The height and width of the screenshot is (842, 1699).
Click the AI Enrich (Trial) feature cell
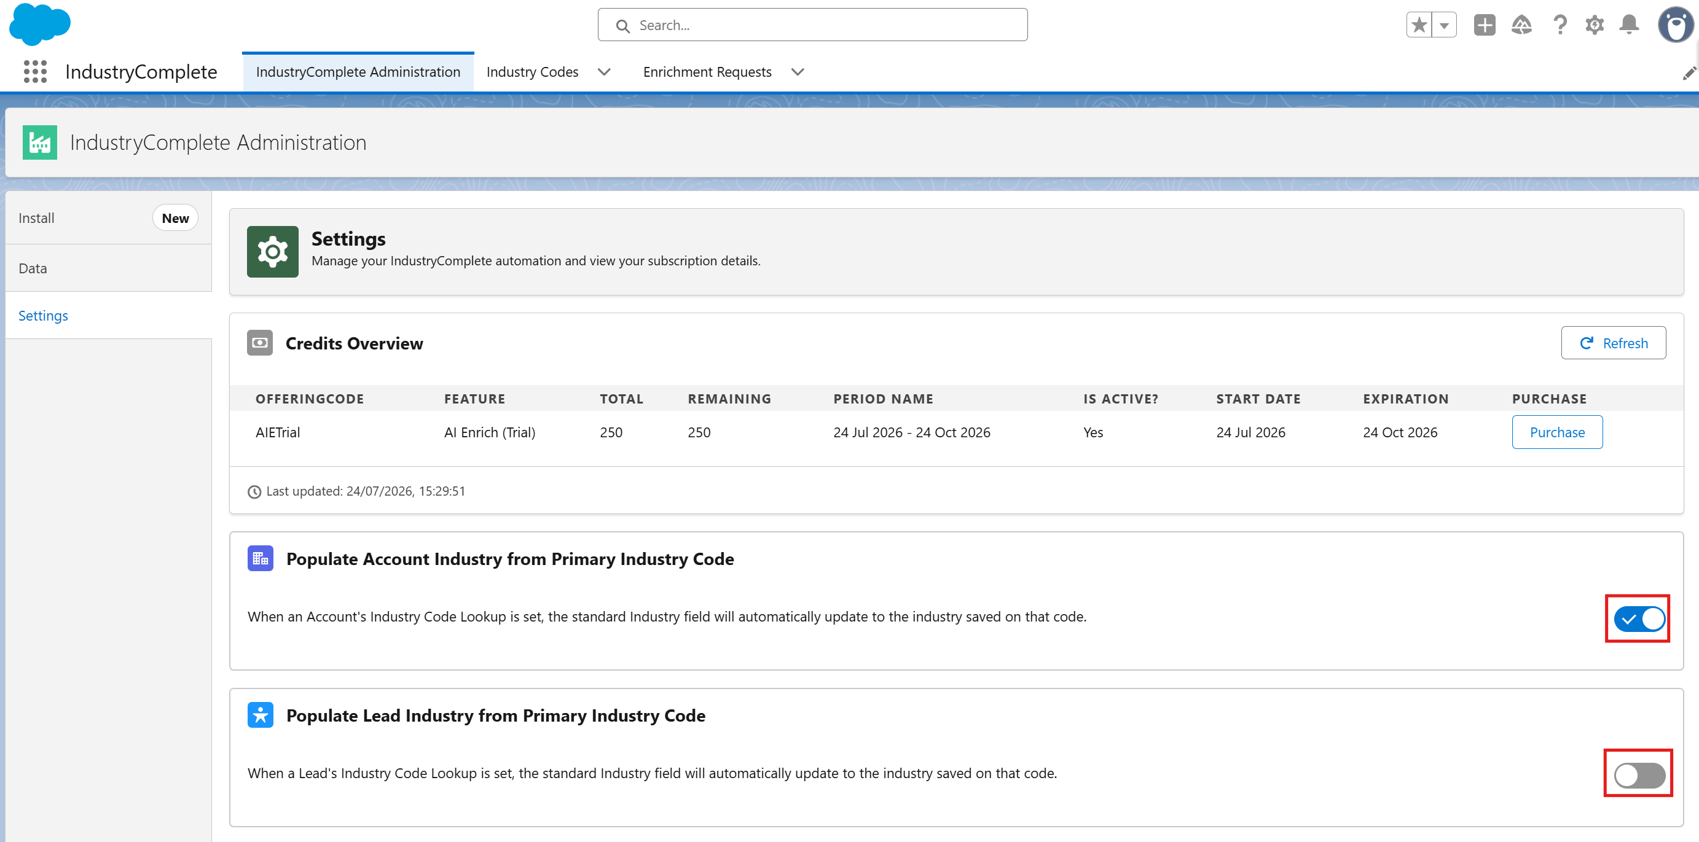[489, 432]
